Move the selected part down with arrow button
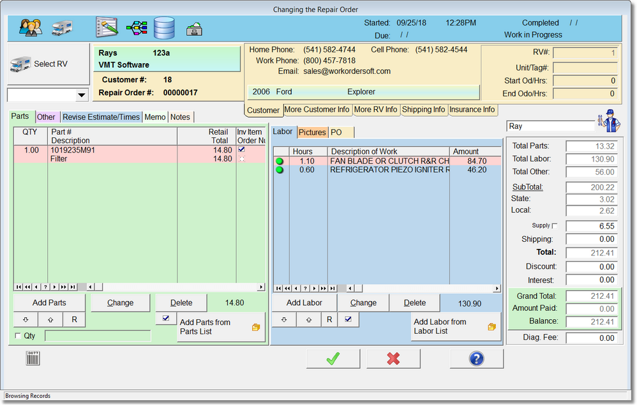The width and height of the screenshot is (637, 406). click(26, 320)
